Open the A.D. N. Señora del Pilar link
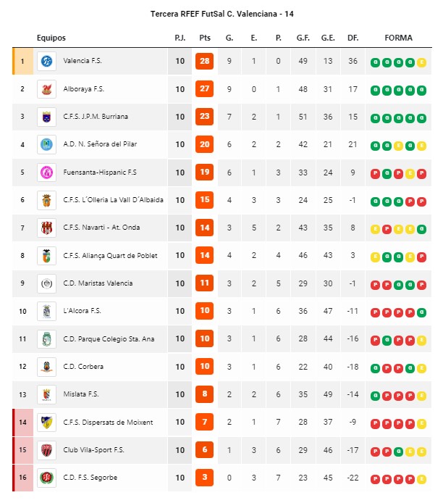The height and width of the screenshot is (503, 443). pyautogui.click(x=100, y=144)
